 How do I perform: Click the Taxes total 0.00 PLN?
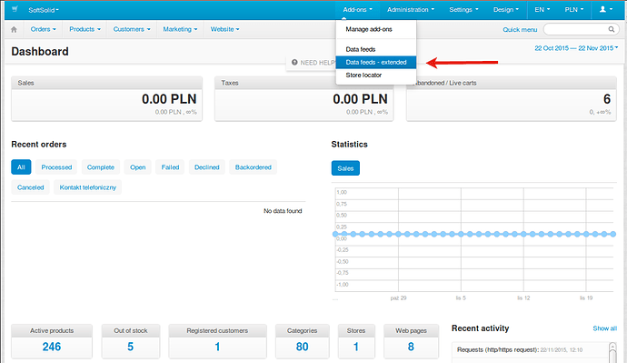pos(360,99)
